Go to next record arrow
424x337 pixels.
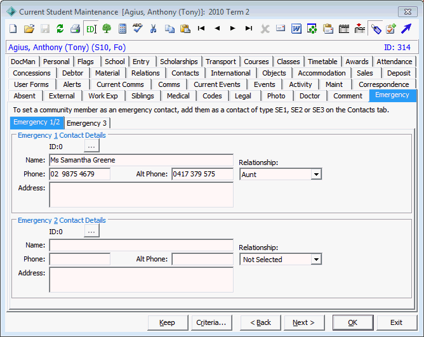click(232, 28)
